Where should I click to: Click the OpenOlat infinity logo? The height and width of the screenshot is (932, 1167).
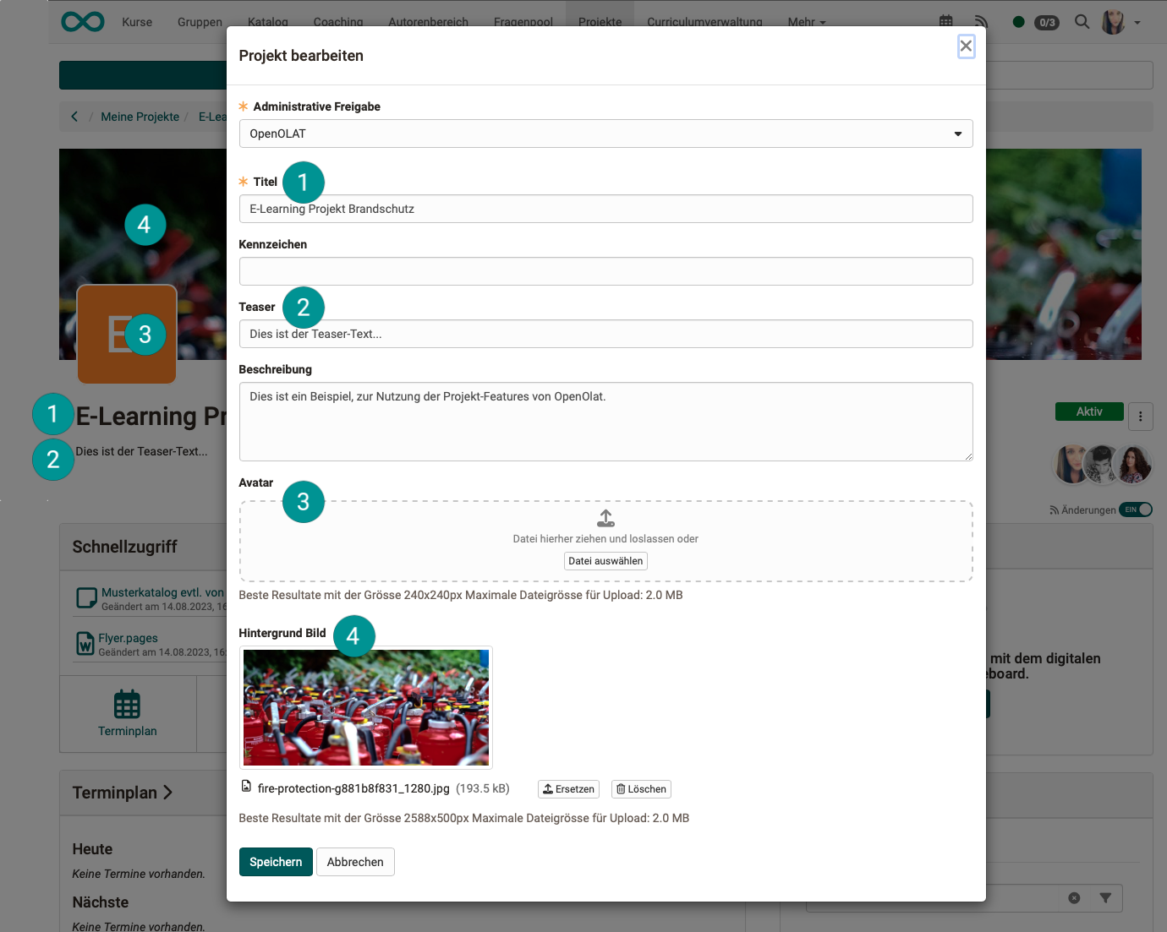click(83, 22)
